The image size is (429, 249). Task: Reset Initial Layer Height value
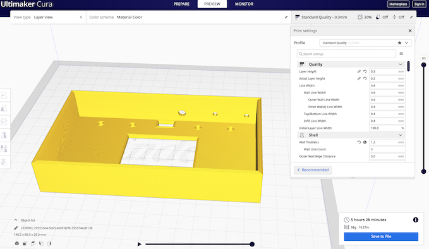pyautogui.click(x=365, y=78)
